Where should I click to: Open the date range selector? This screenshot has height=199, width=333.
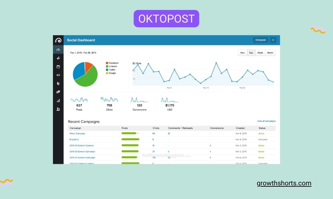coord(83,52)
